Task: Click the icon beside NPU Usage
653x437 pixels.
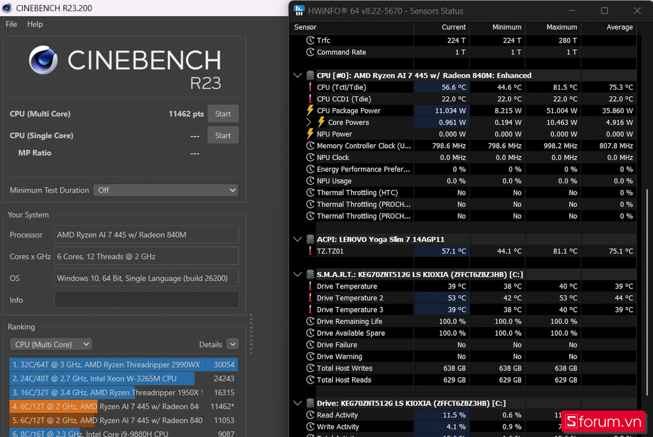Action: point(310,181)
